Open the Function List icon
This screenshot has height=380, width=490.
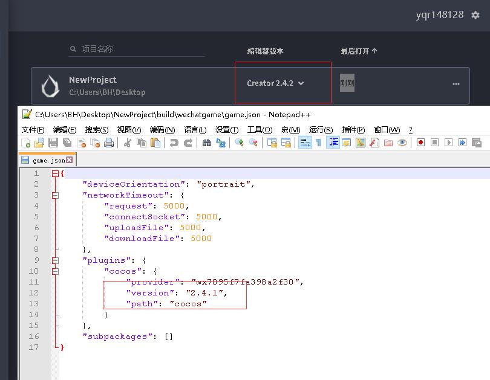tap(374, 143)
